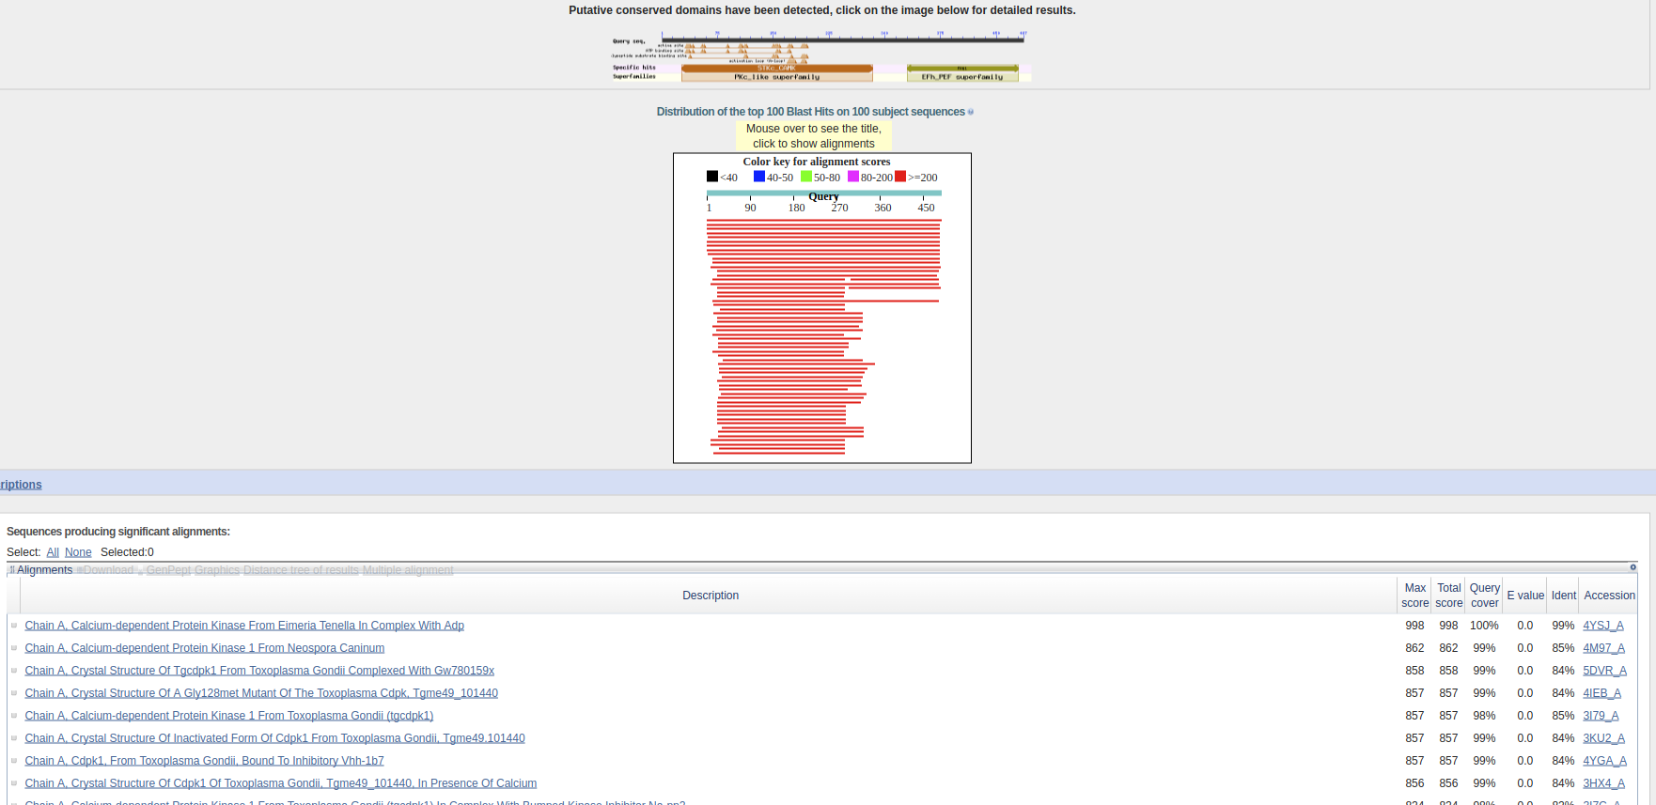Click Select All link

click(x=53, y=552)
